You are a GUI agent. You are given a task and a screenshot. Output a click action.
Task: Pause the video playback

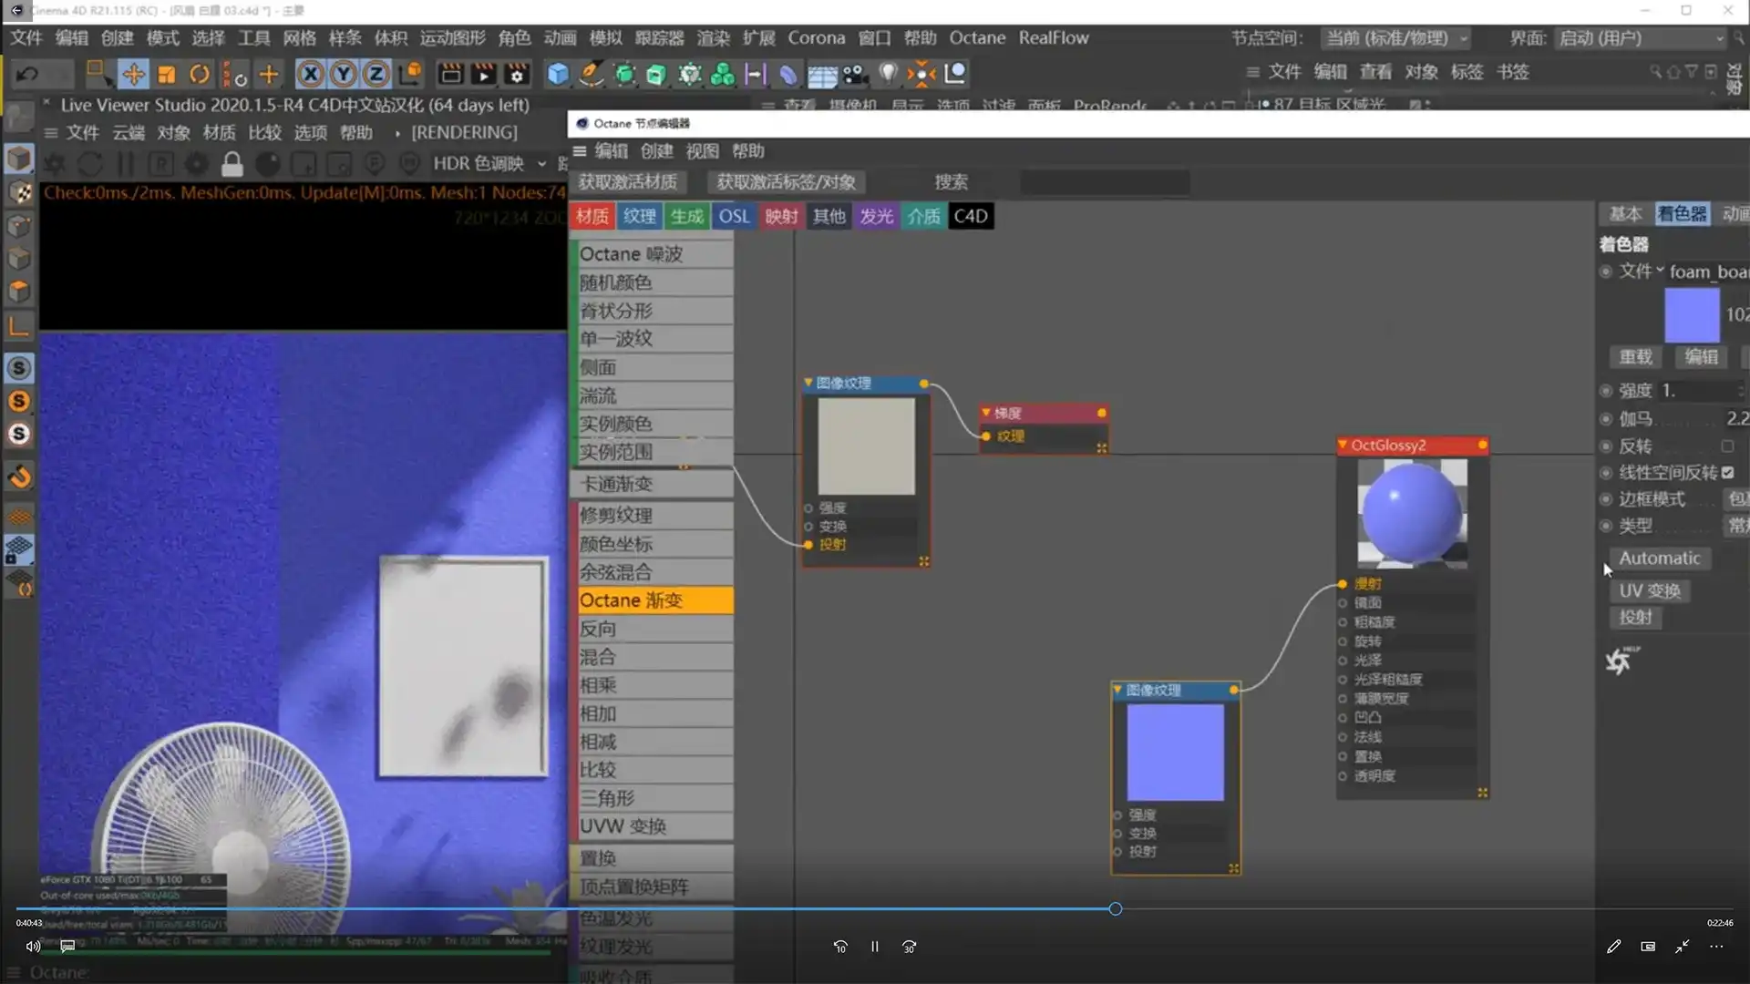[x=874, y=947]
